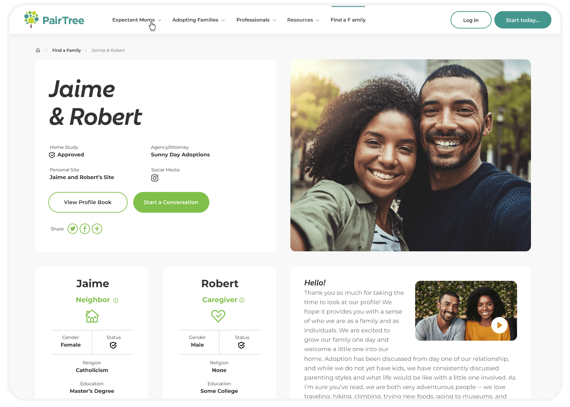Open the View Profile Book button
Screen dimensions: 570x407
[88, 202]
